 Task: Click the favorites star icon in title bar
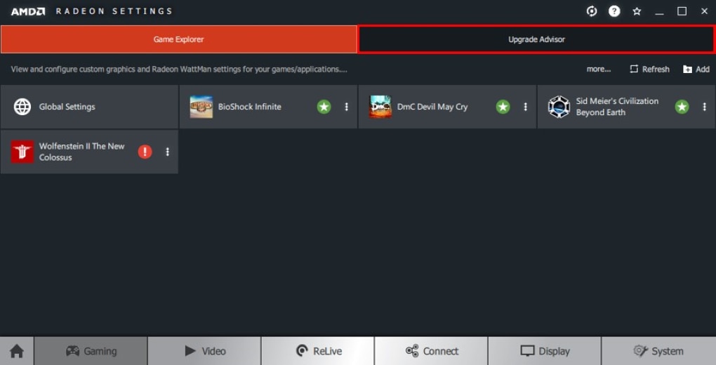pyautogui.click(x=637, y=11)
